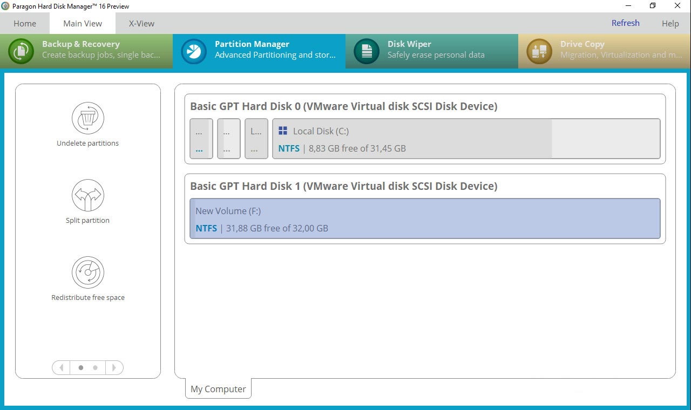This screenshot has width=691, height=410.
Task: Click the Split partition label
Action: click(87, 221)
